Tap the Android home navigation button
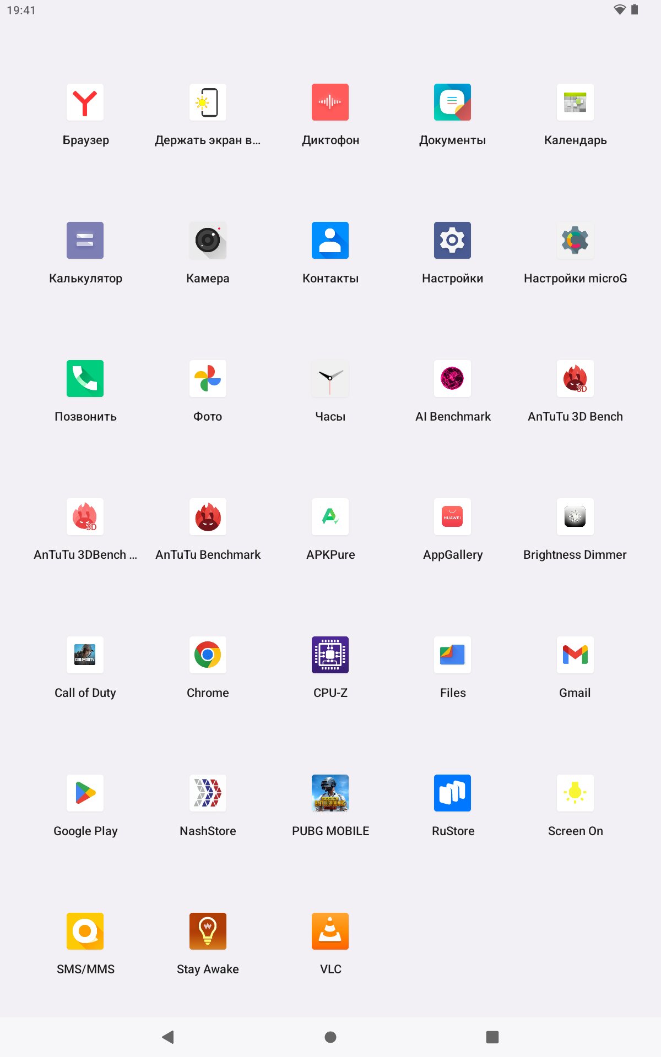Screen dimensions: 661x1057 tap(330, 1037)
